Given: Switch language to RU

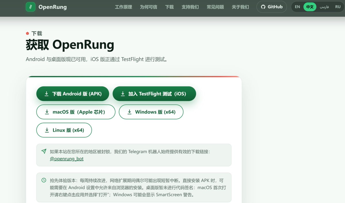Looking at the screenshot, I should coord(338,7).
